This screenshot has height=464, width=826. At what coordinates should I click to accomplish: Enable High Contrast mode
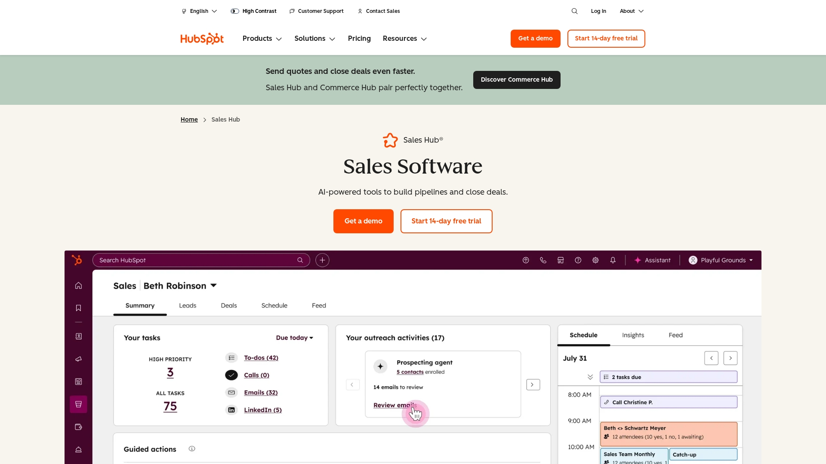pyautogui.click(x=254, y=11)
